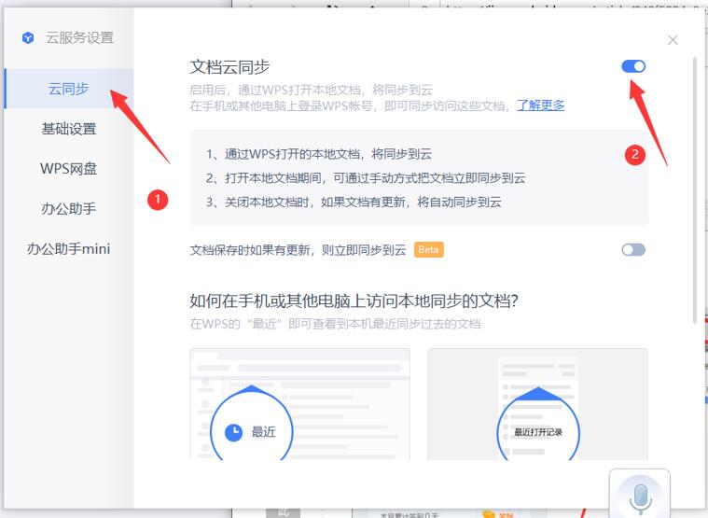Click the 文档保存时如果有更新 label
Screen dimensions: 708x518
pyautogui.click(x=298, y=250)
